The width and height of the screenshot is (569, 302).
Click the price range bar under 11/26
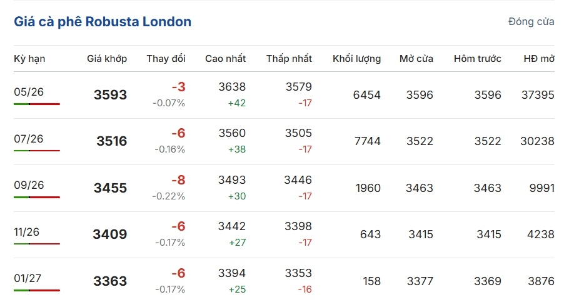37,244
